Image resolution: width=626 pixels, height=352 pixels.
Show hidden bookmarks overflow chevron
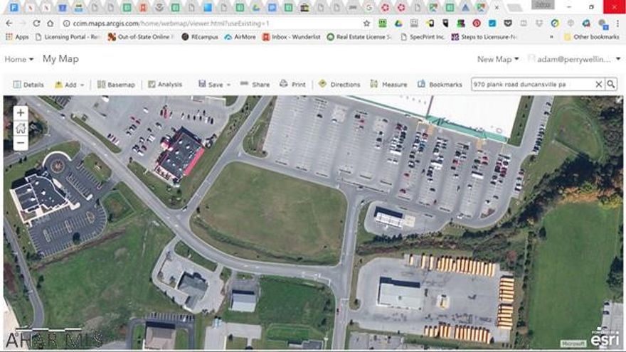pyautogui.click(x=552, y=37)
